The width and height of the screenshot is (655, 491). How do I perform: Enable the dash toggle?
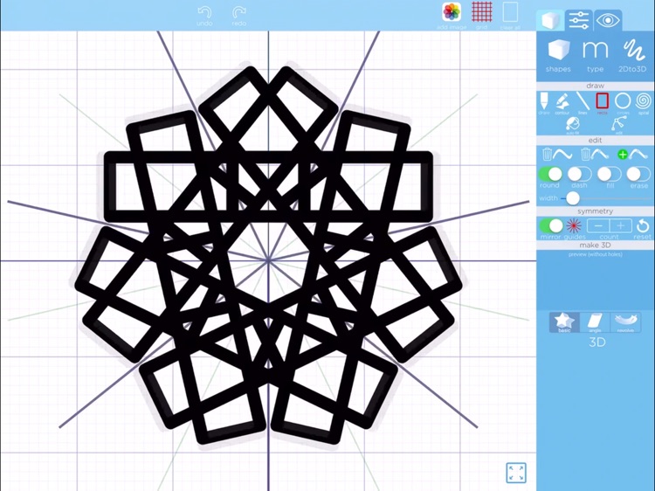pos(579,174)
